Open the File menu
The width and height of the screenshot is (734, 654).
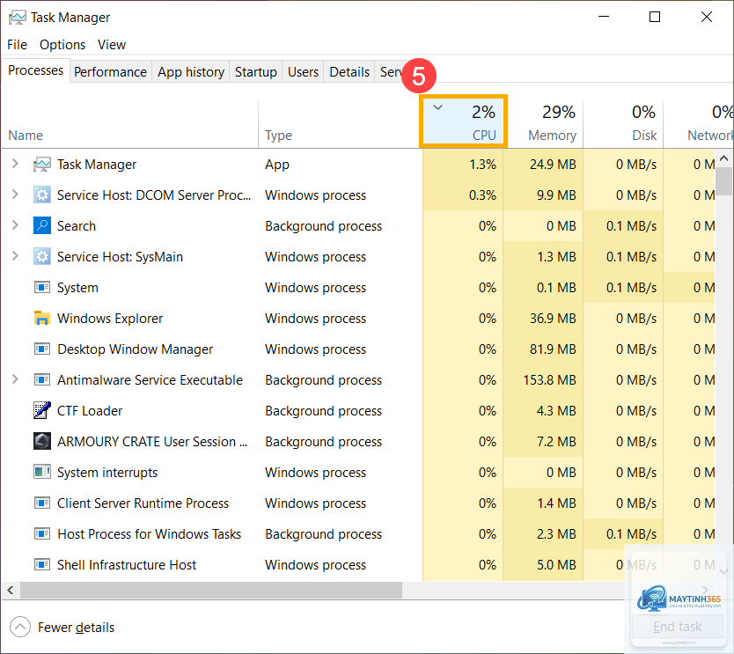[x=18, y=45]
